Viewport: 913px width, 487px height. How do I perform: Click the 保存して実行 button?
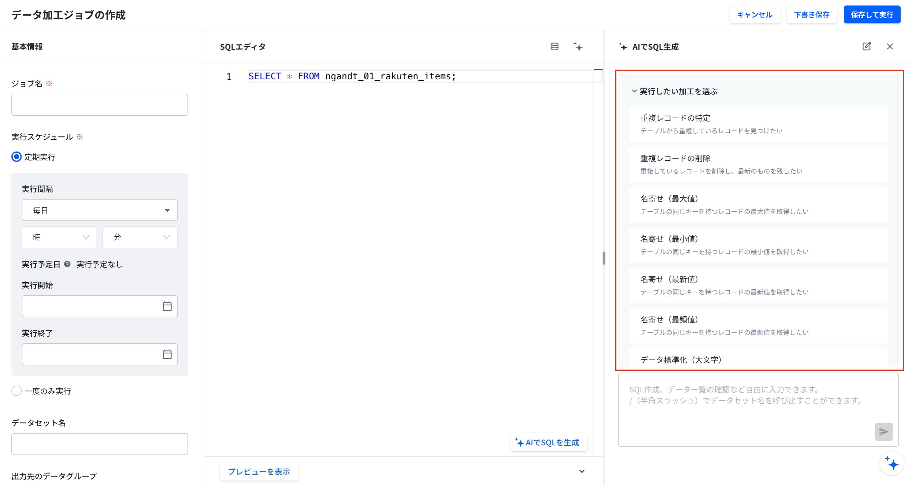tap(872, 15)
